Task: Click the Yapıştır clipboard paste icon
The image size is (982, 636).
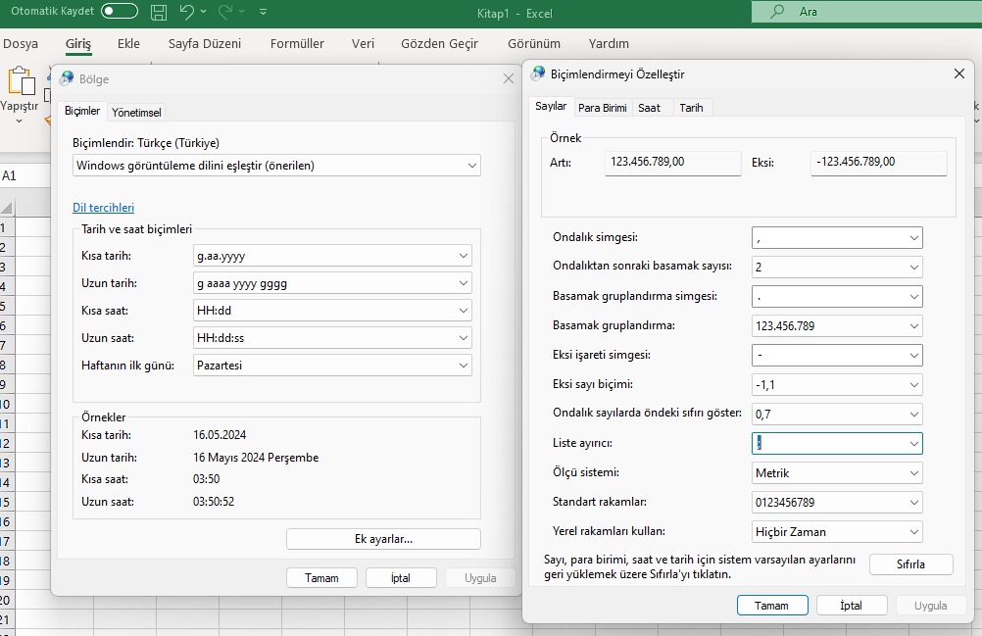Action: pyautogui.click(x=22, y=82)
